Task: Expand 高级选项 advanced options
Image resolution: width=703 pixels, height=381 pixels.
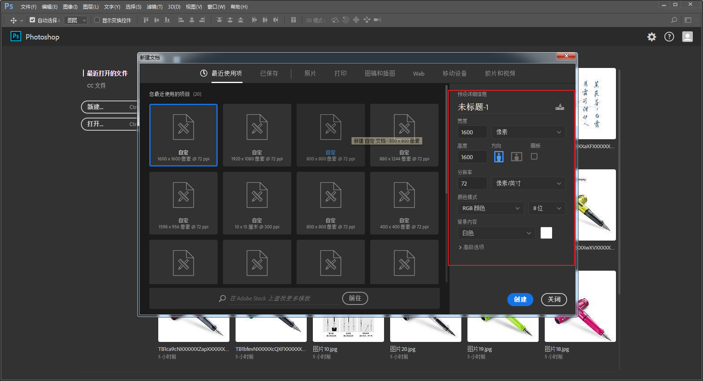Action: [x=472, y=247]
